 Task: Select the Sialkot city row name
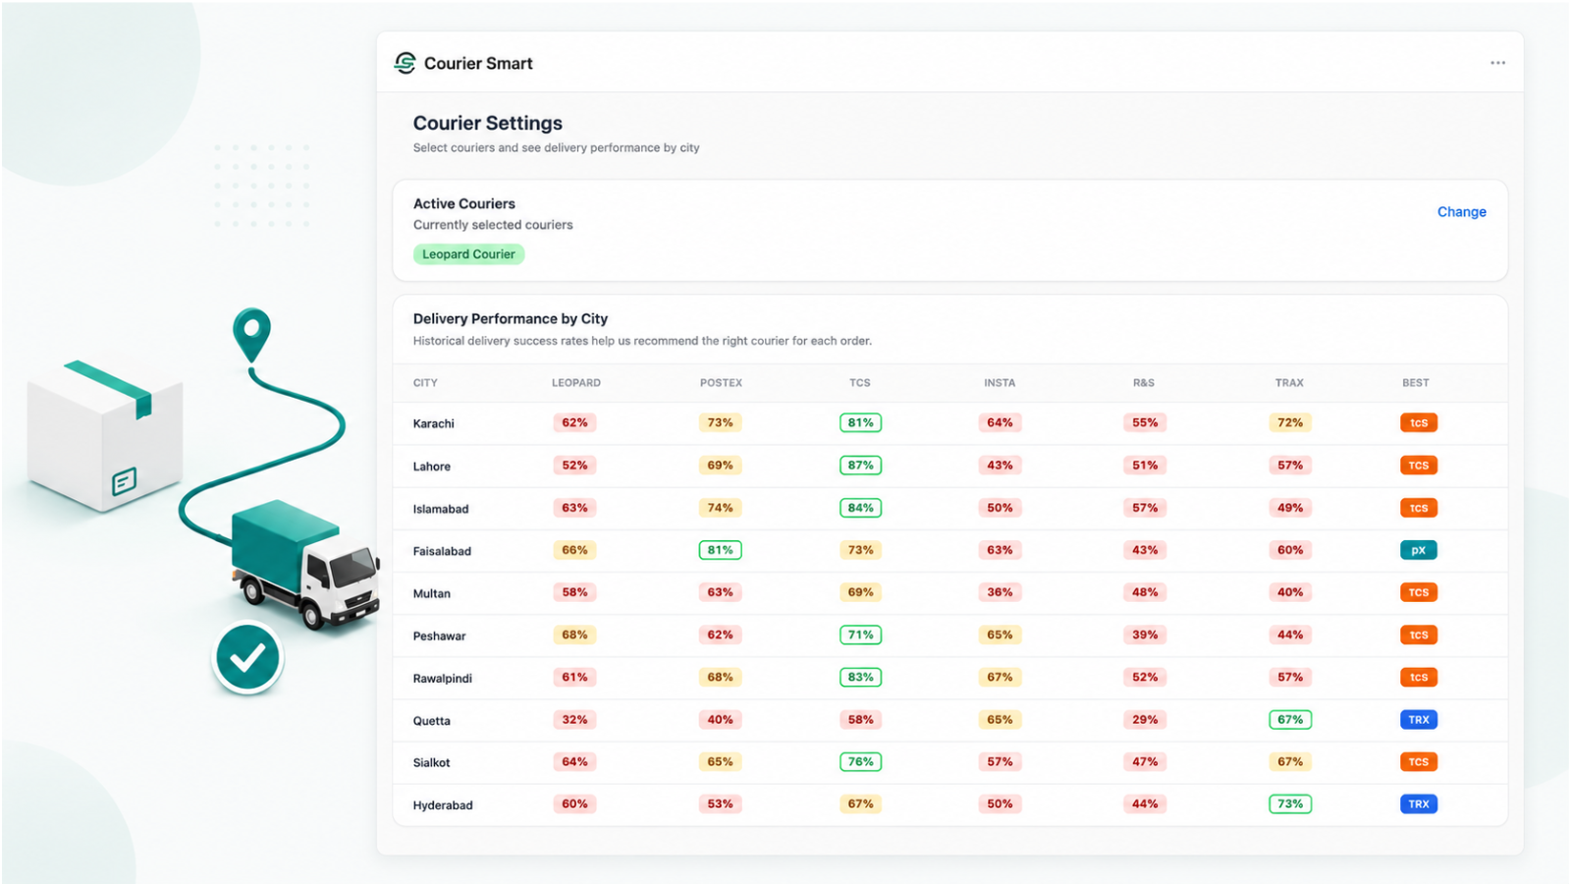coord(431,763)
